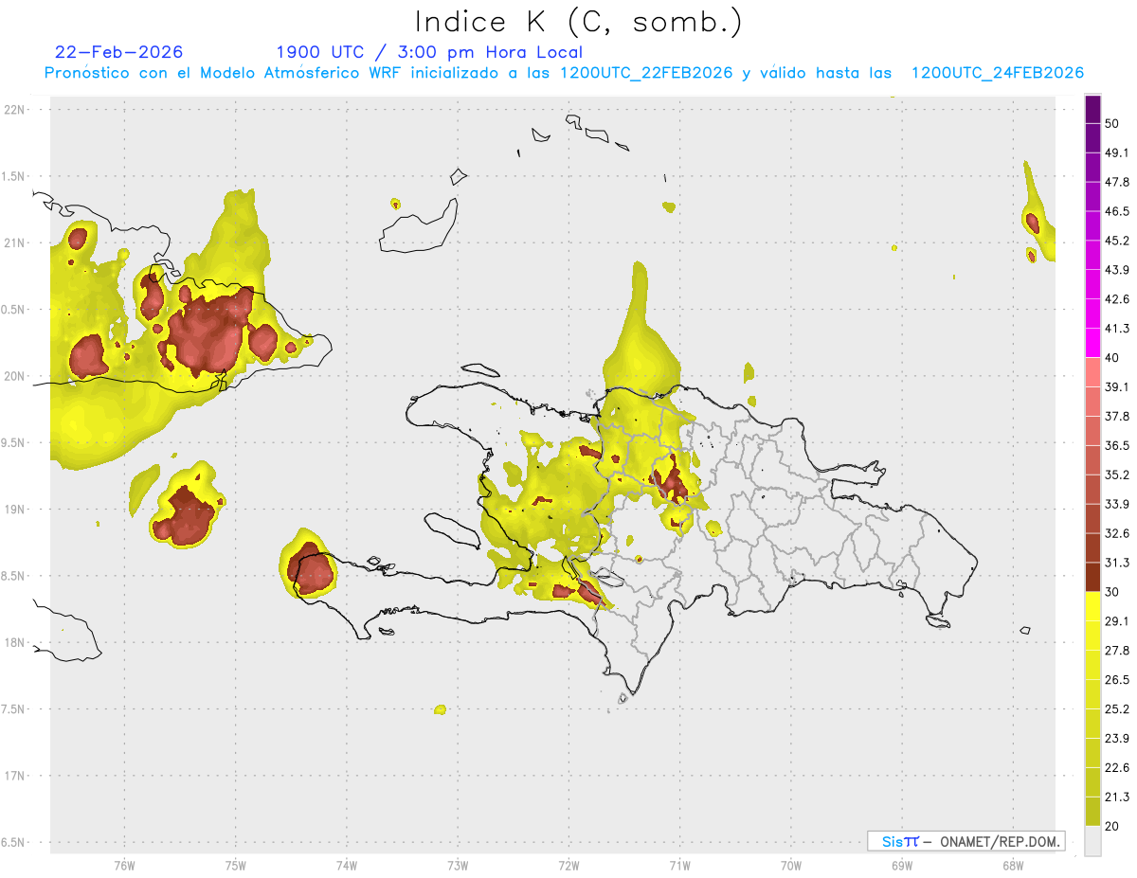Click the colorbar value "46.5"

click(1117, 211)
